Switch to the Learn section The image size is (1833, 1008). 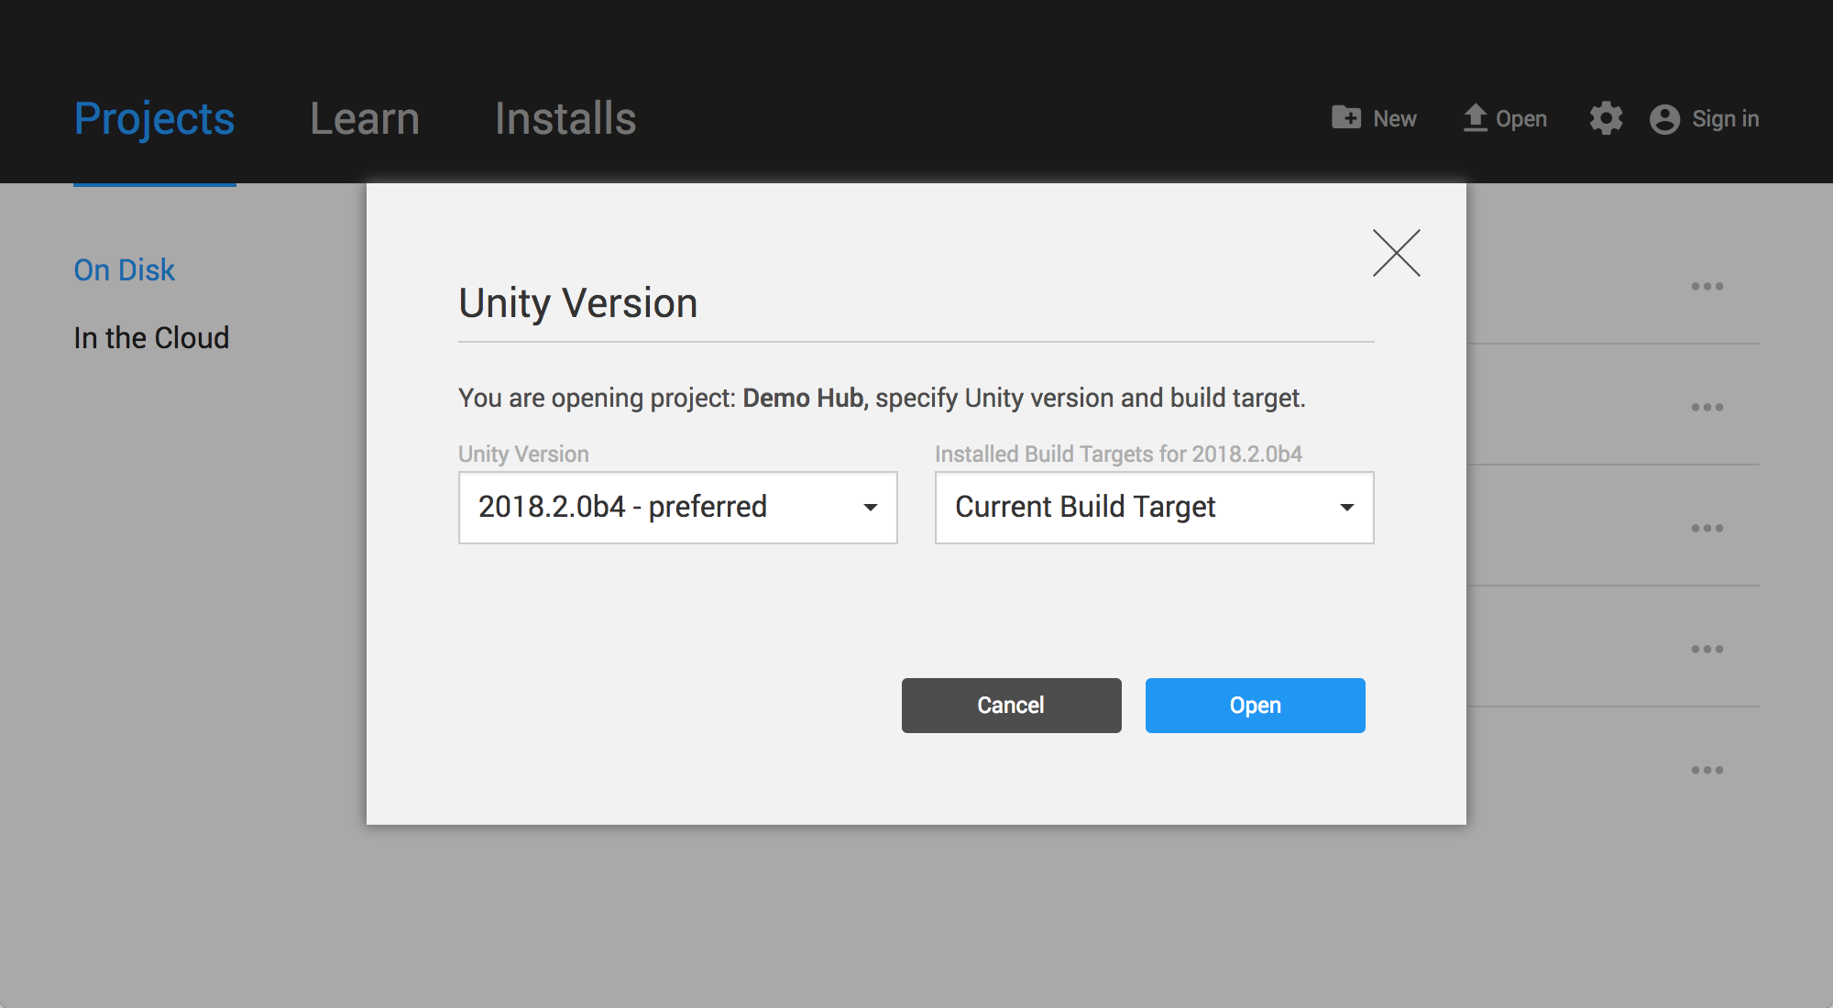(364, 119)
